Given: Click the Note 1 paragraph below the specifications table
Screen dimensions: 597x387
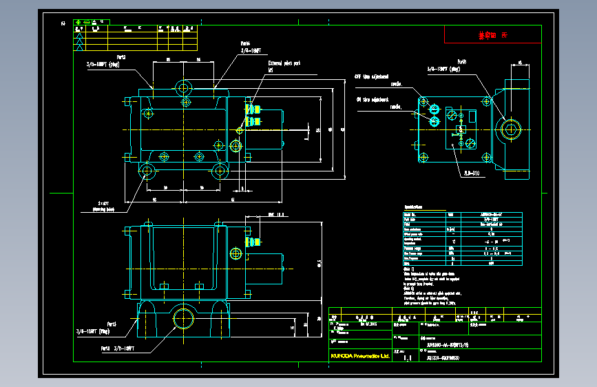Looking at the screenshot, I should pyautogui.click(x=432, y=277).
